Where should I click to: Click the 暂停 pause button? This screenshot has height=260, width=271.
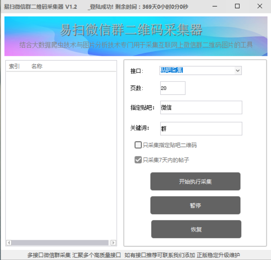pyautogui.click(x=195, y=205)
